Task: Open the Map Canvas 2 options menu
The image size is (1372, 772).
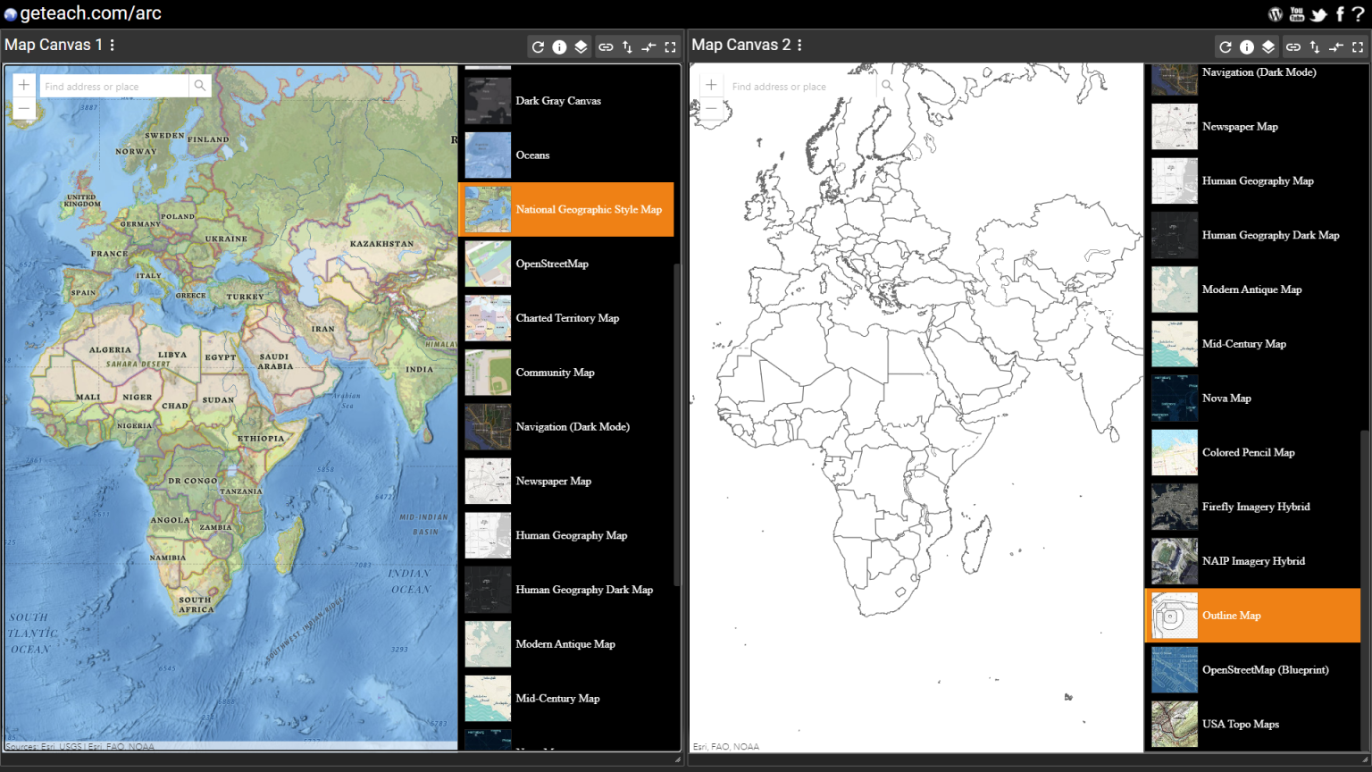Action: [799, 45]
